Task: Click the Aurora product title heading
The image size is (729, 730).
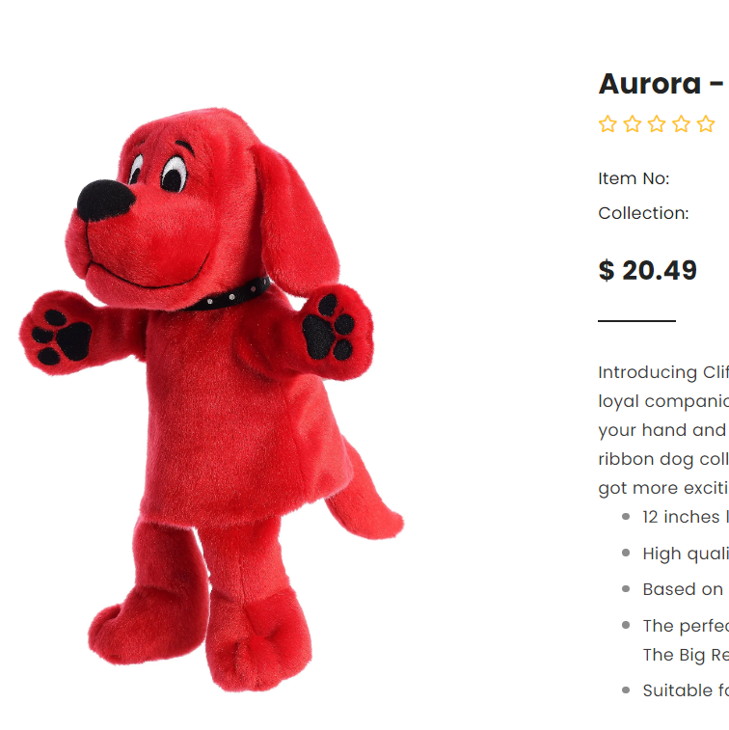Action: tap(663, 84)
